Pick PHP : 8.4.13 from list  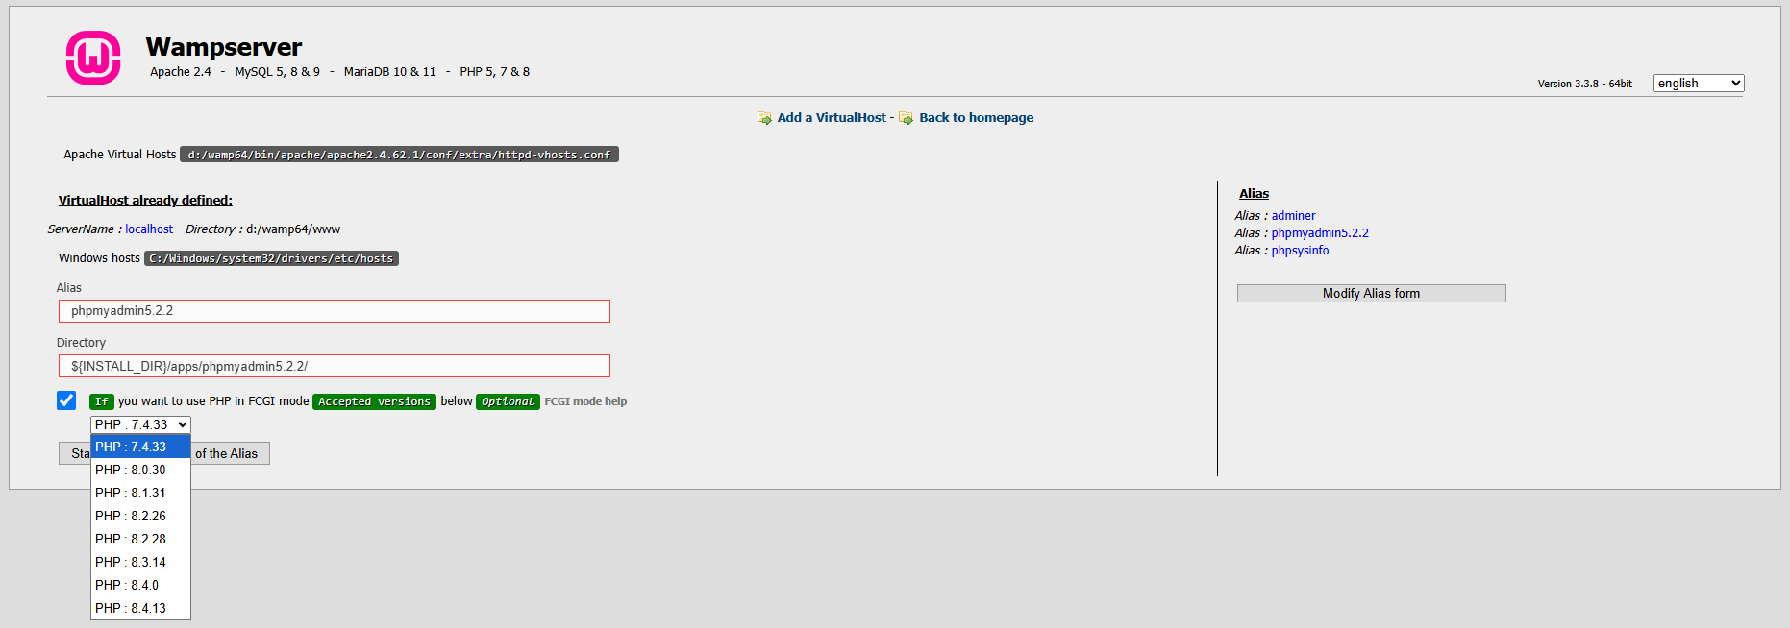coord(131,608)
